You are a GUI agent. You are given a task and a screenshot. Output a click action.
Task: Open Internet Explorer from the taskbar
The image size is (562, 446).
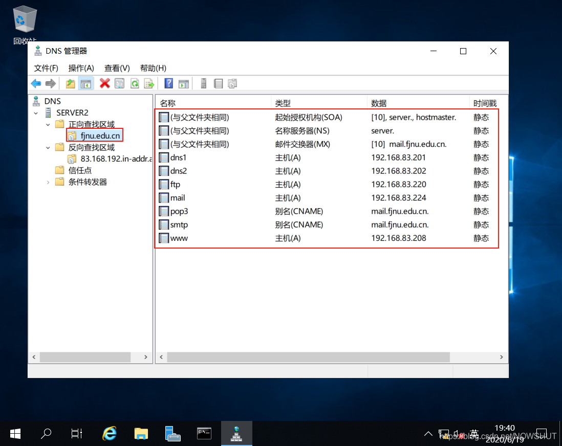tap(109, 434)
